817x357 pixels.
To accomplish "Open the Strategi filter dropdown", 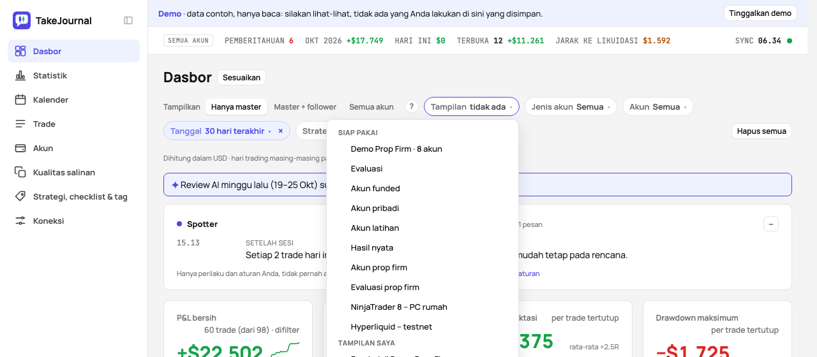I will click(x=311, y=131).
